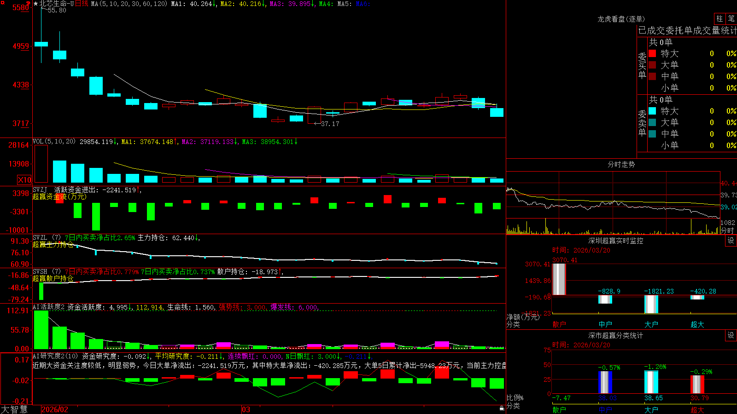Click the 超赢资金流(万元) label

(59, 196)
